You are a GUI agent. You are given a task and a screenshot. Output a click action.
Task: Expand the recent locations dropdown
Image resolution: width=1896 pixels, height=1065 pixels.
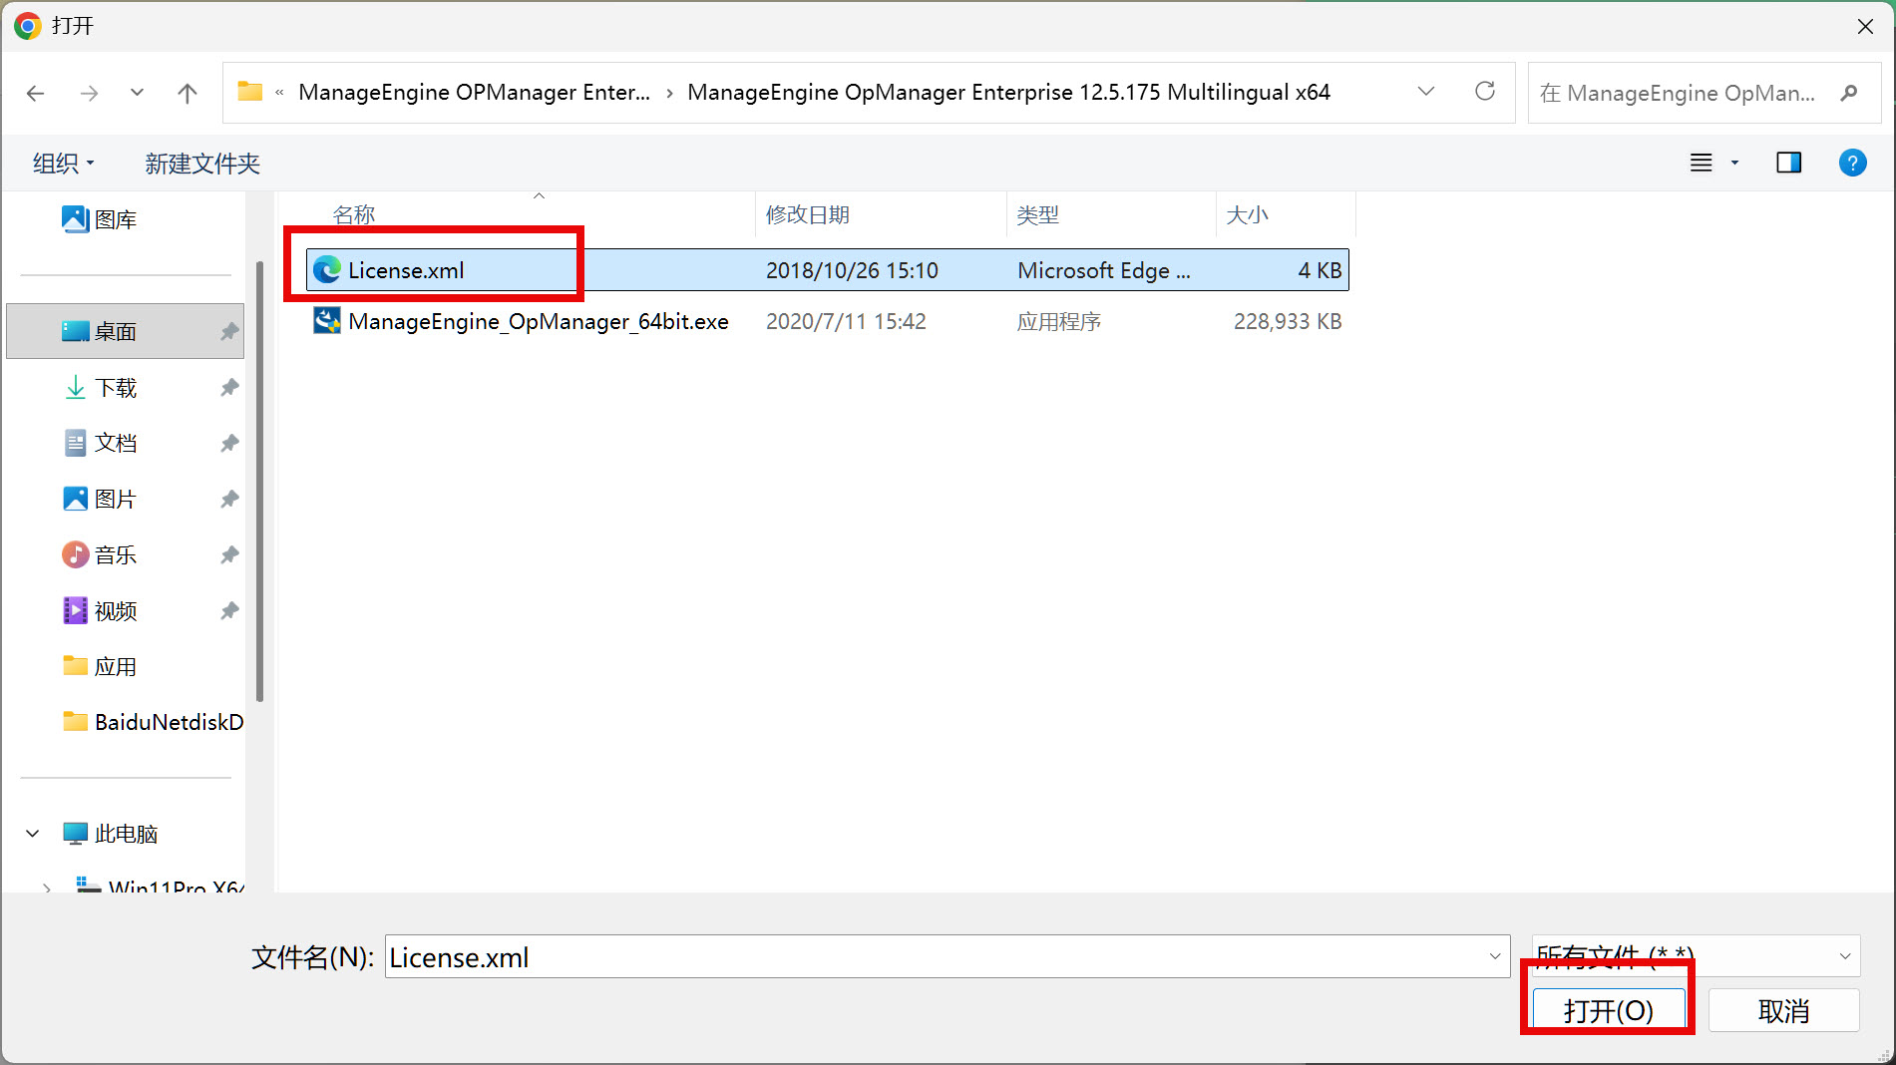coord(137,93)
